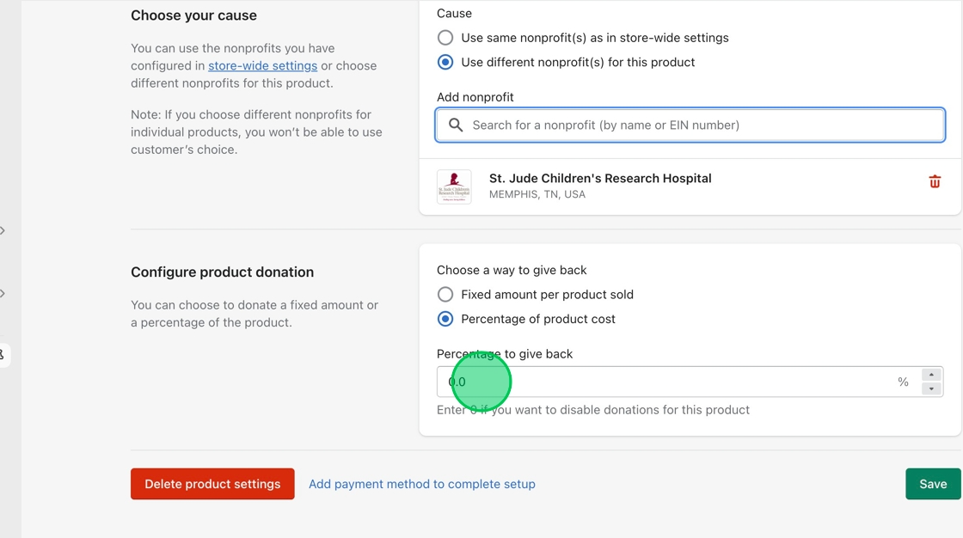Image resolution: width=963 pixels, height=538 pixels.
Task: Click the search magnifier icon
Action: click(456, 125)
